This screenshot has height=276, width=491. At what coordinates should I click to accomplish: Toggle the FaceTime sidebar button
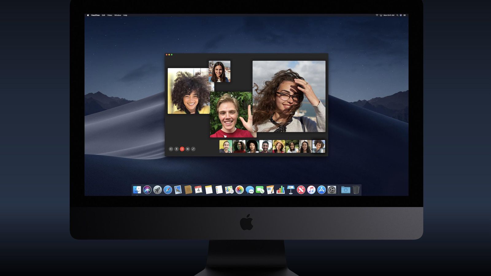point(171,149)
